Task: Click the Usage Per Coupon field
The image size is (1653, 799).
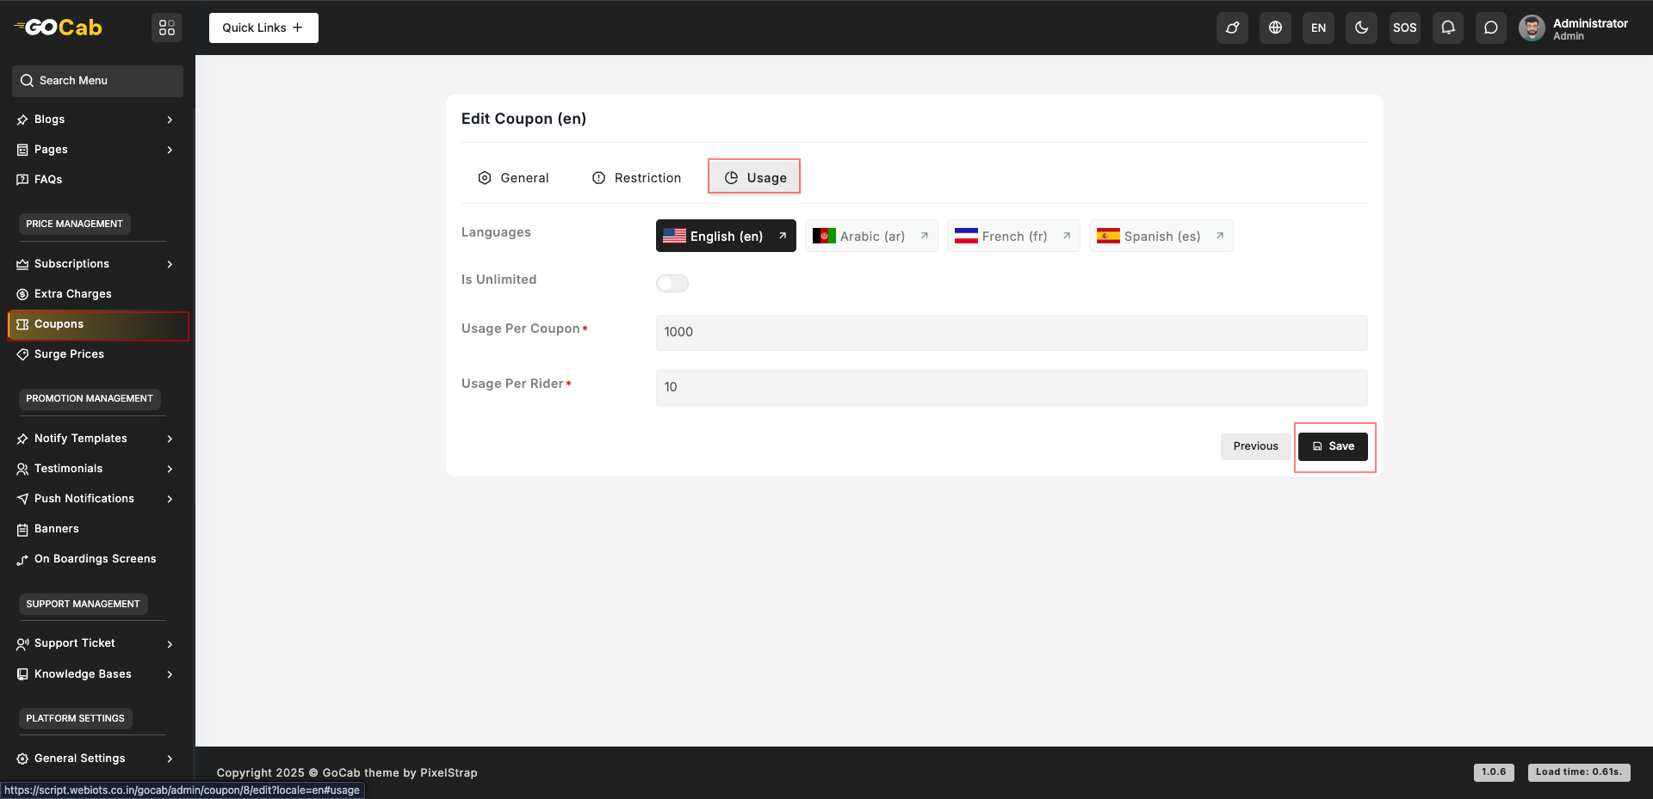Action: [x=1011, y=333]
